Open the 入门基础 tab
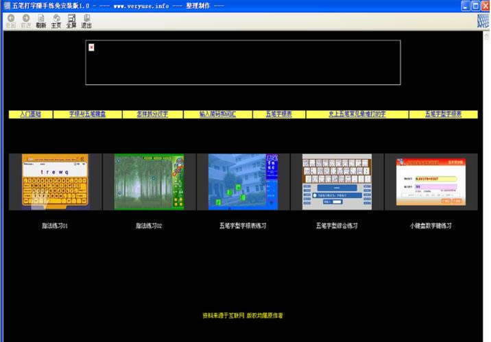The width and height of the screenshot is (491, 342). (30, 114)
